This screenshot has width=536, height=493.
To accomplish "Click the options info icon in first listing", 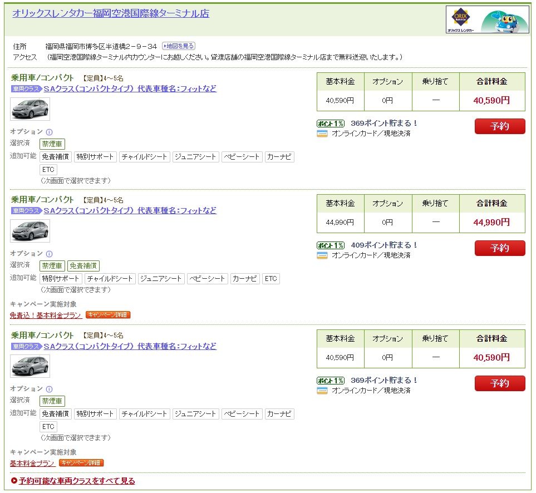I will point(49,132).
